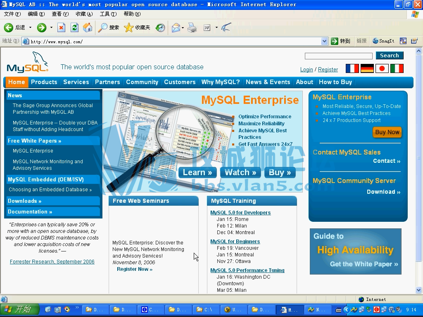Refresh the page with the green arrows icon
The height and width of the screenshot is (317, 423).
pyautogui.click(x=74, y=28)
